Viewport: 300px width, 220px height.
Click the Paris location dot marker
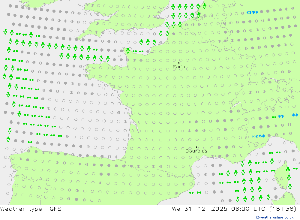point(179,63)
